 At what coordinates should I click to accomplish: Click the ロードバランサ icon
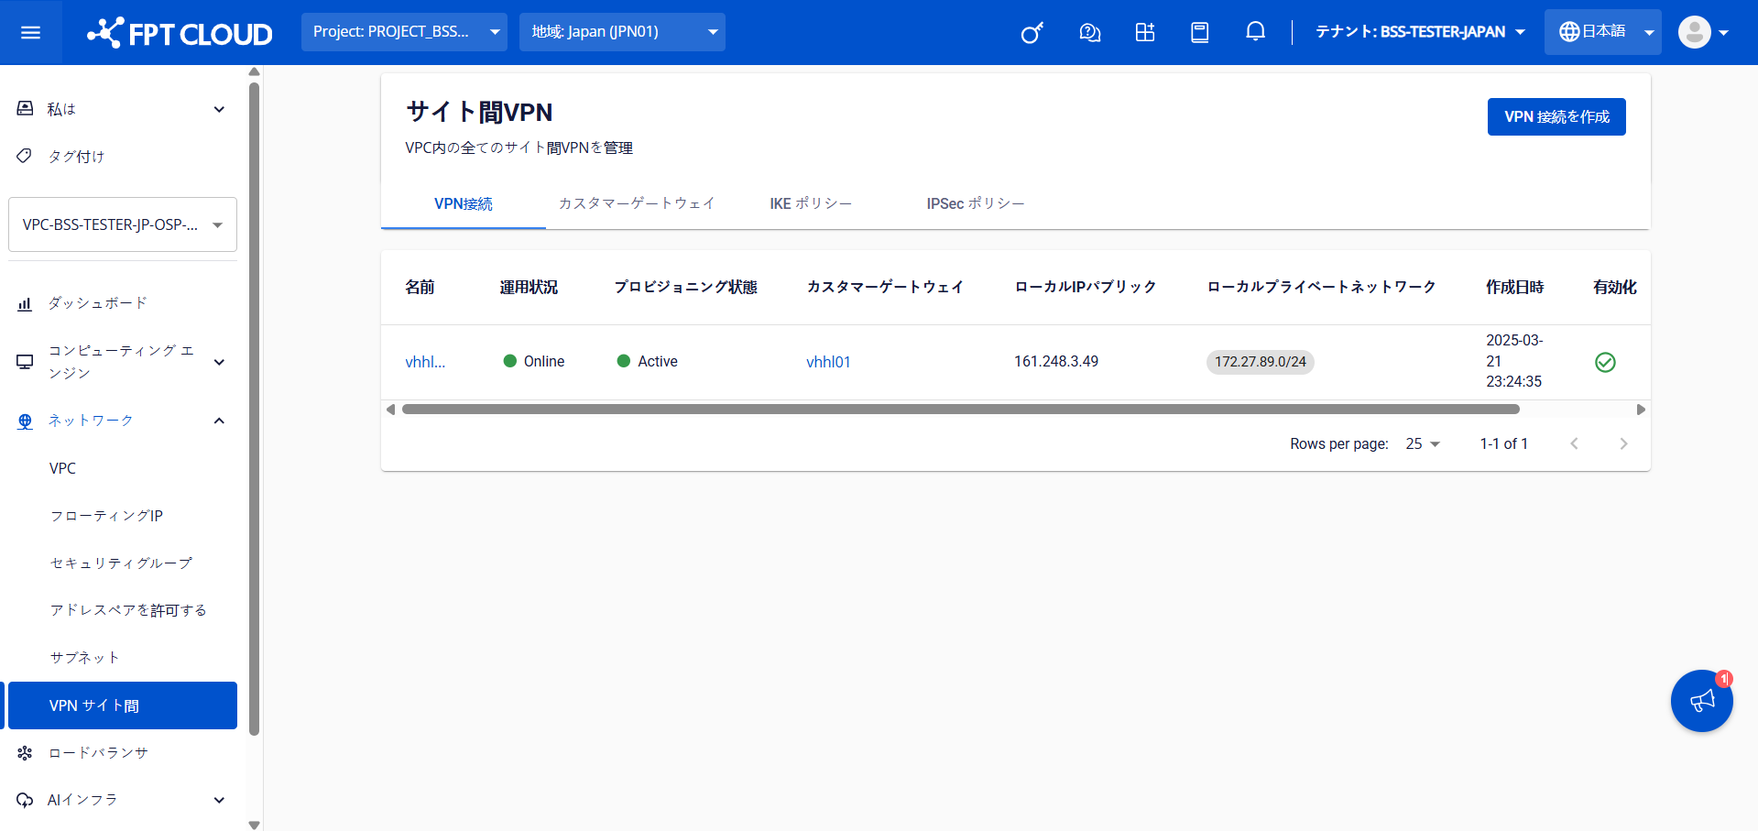click(x=25, y=753)
